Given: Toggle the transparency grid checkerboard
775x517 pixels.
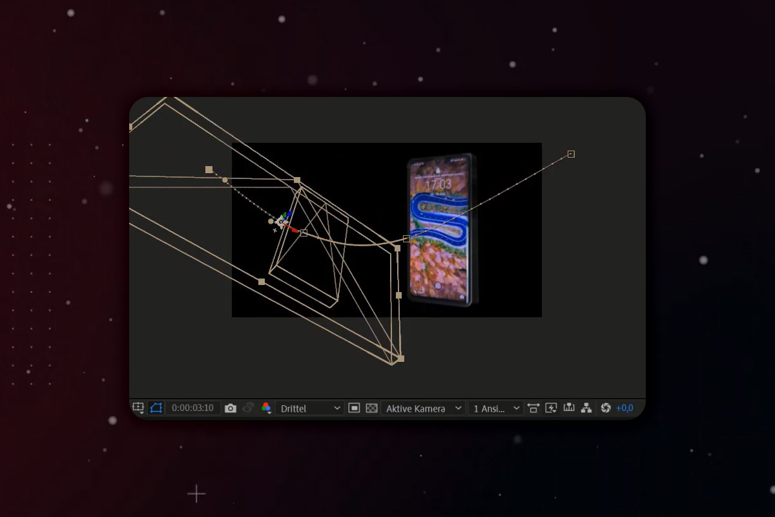Looking at the screenshot, I should (373, 408).
